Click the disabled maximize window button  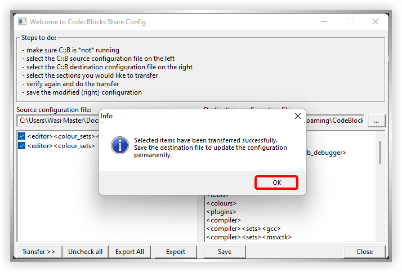click(350, 22)
